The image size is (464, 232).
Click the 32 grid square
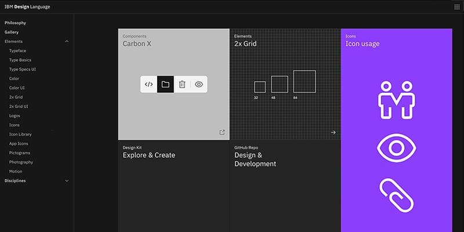click(x=260, y=87)
